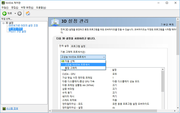This screenshot has width=180, height=113.
Task: Toggle the 고성능 NVIDIA 프로세서 combo box
Action: [x=83, y=57]
